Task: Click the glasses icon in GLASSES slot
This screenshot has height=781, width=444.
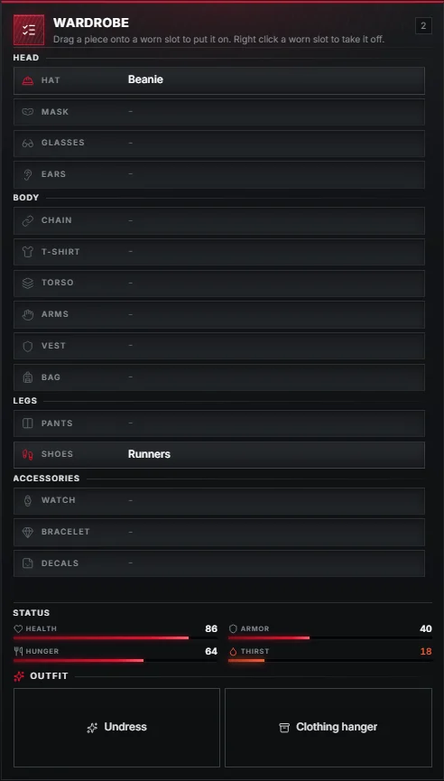Action: point(28,143)
